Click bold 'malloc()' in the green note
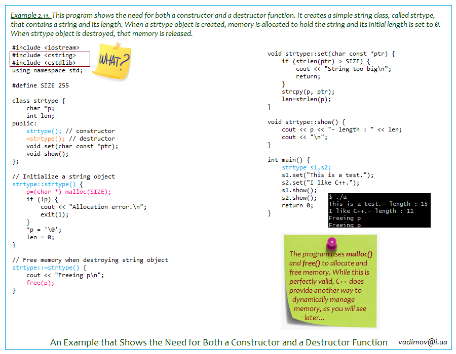Screen dimensions: 456x354 359,254
